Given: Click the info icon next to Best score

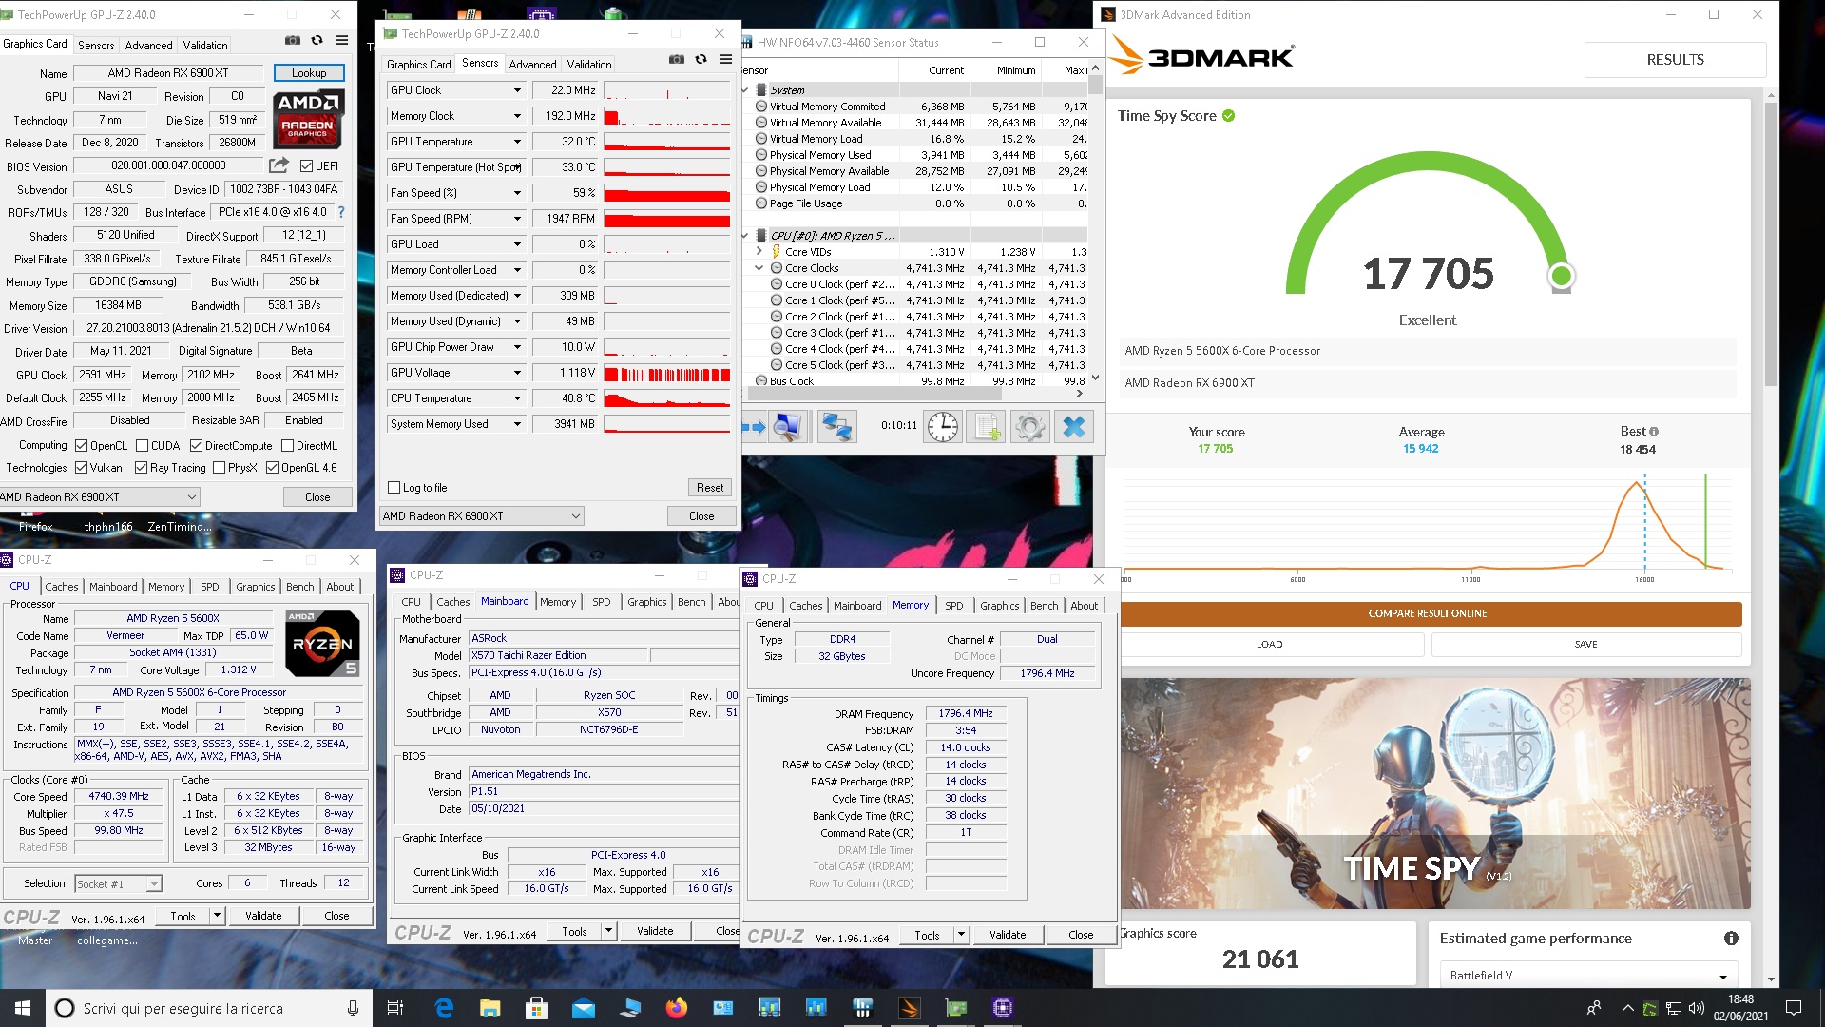Looking at the screenshot, I should (1654, 432).
